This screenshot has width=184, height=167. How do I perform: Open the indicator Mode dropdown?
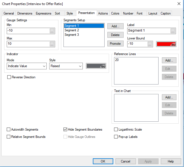pyautogui.click(x=27, y=66)
